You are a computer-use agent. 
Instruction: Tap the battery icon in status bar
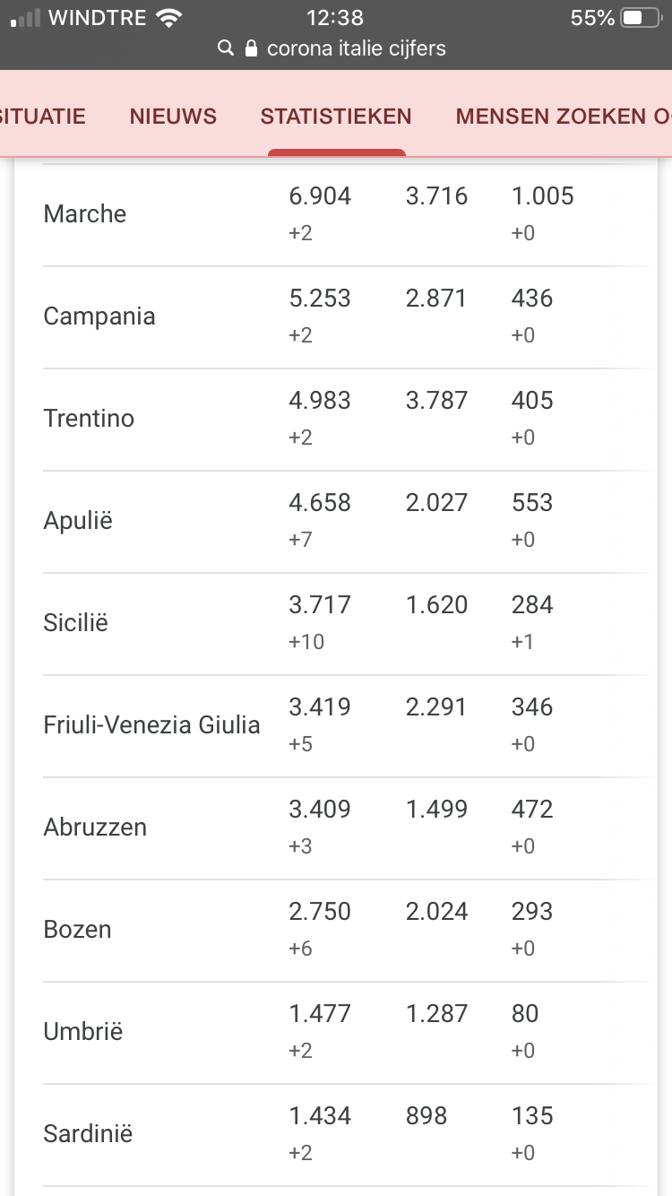pyautogui.click(x=642, y=18)
